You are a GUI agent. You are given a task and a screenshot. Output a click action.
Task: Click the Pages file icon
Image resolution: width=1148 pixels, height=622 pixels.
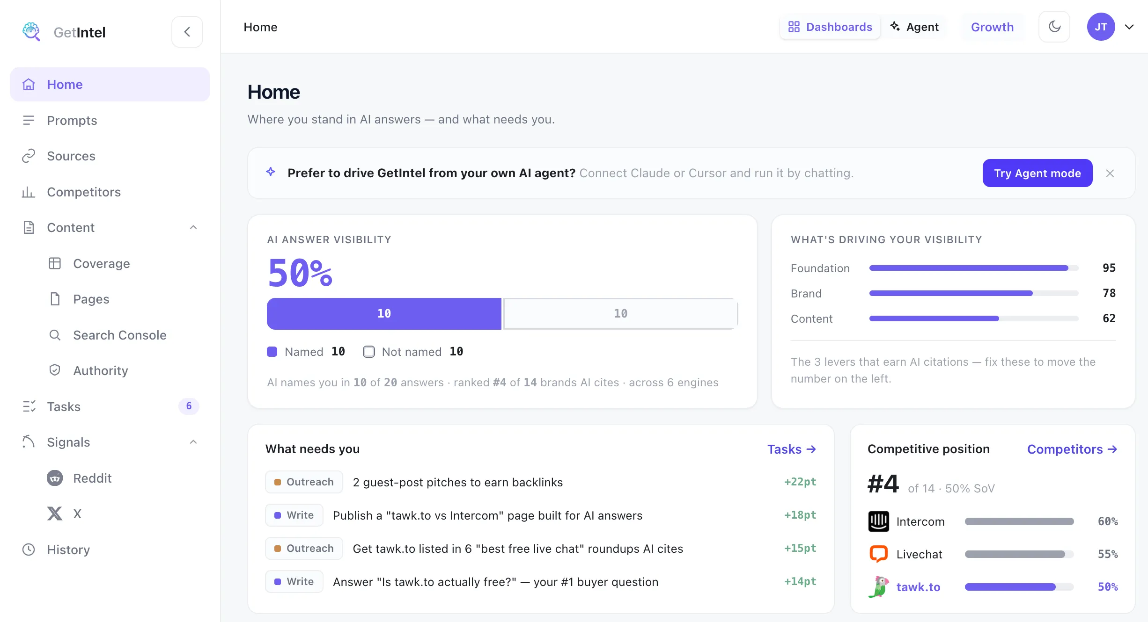pyautogui.click(x=55, y=299)
